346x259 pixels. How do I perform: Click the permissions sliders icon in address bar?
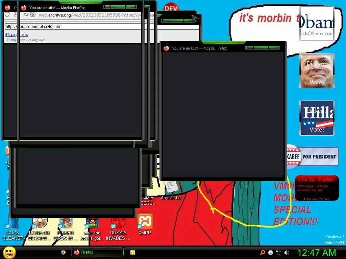[26, 15]
